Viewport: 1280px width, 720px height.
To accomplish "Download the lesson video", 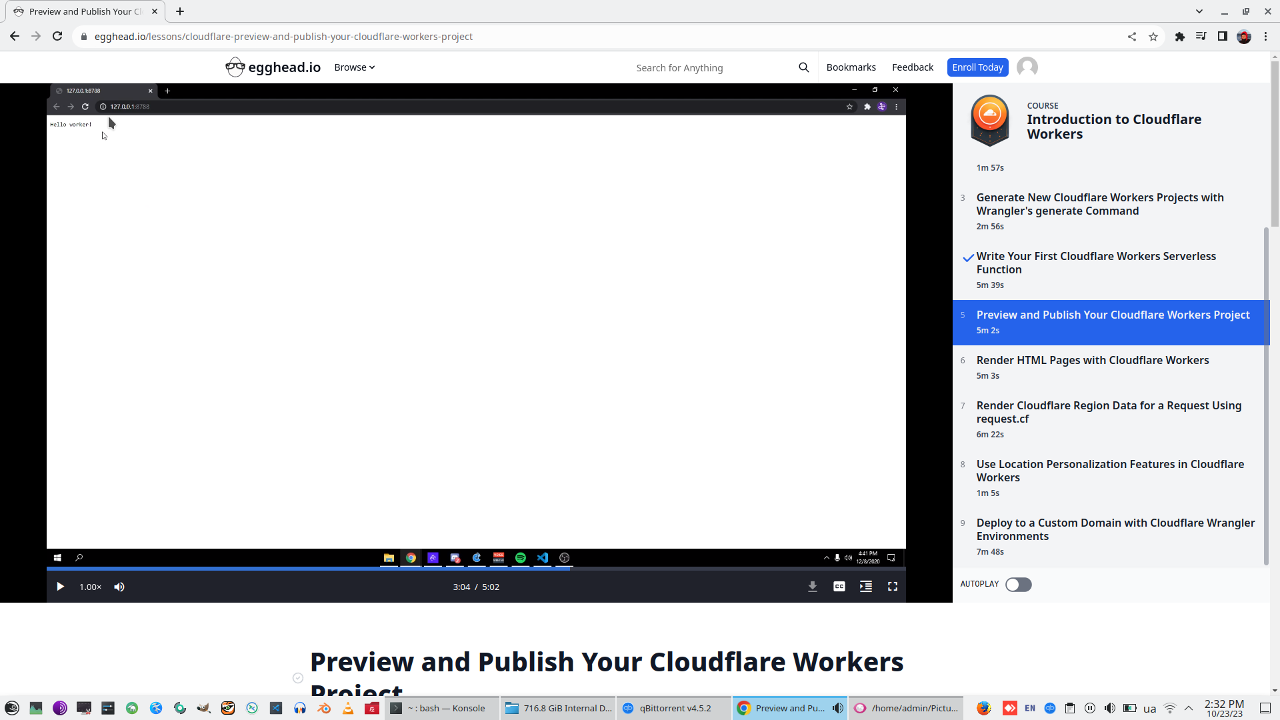I will [x=812, y=587].
